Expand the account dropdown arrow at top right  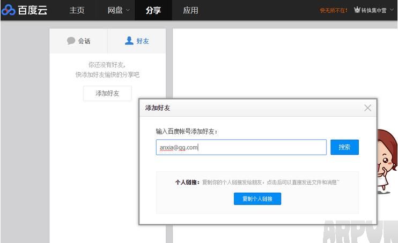(392, 10)
